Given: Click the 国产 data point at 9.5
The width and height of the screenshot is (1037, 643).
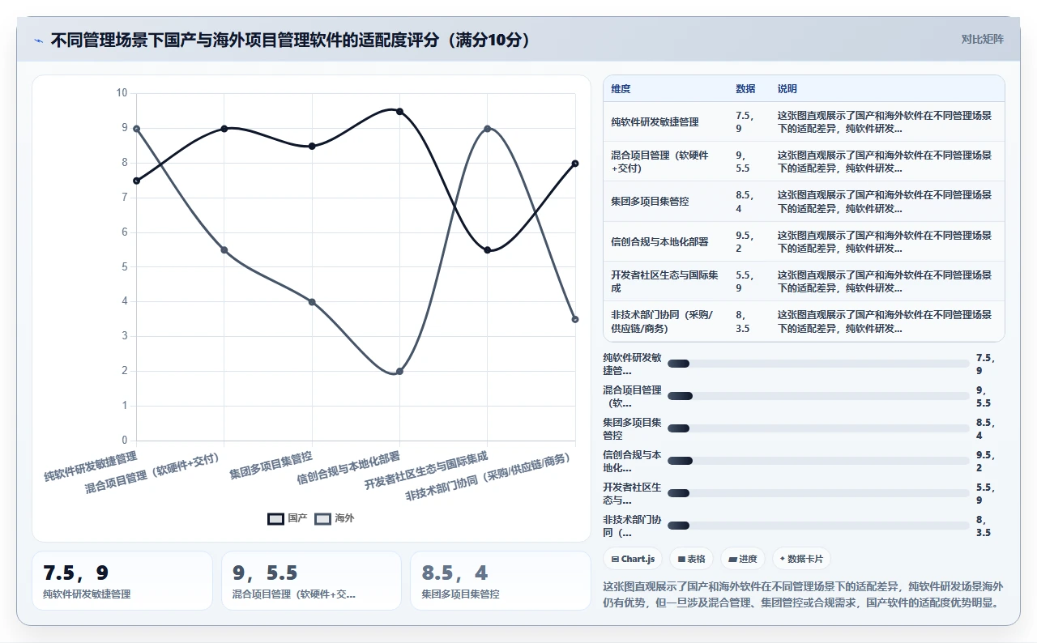Looking at the screenshot, I should coord(399,111).
